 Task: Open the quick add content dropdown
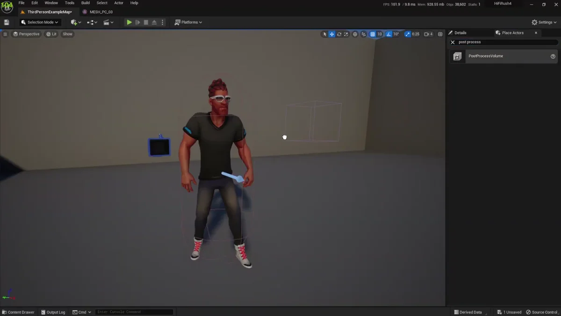click(75, 22)
